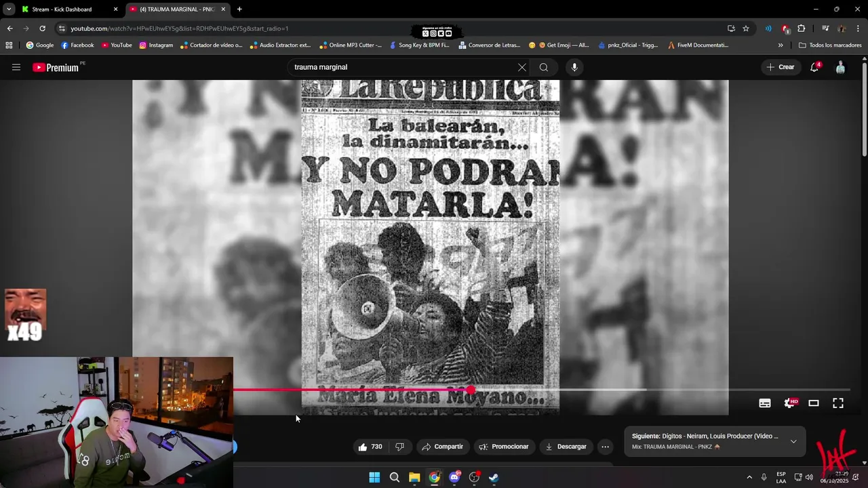Open the YouTube account avatar menu
Screen dimensions: 868x488
840,67
